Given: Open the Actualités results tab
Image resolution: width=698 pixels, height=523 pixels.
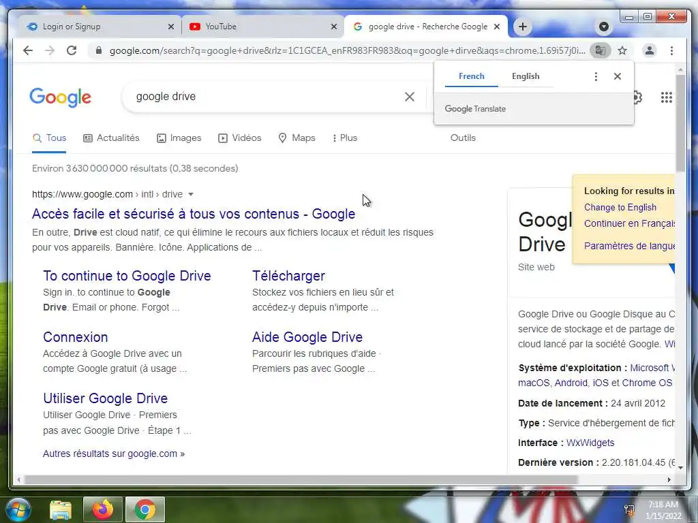Looking at the screenshot, I should click(111, 138).
